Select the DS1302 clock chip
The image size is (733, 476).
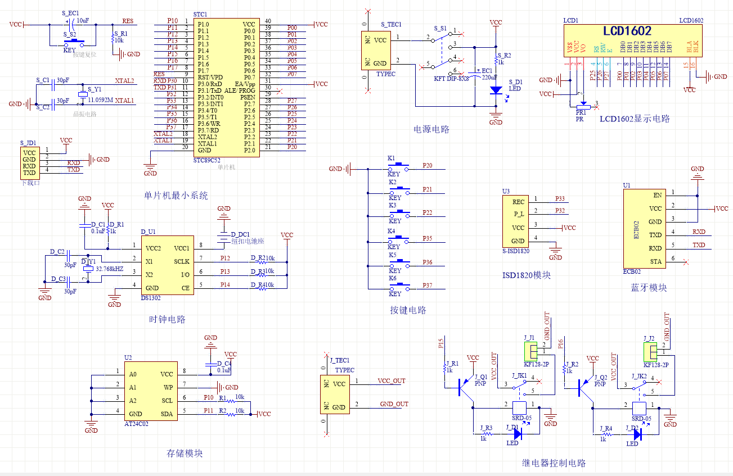pyautogui.click(x=167, y=265)
